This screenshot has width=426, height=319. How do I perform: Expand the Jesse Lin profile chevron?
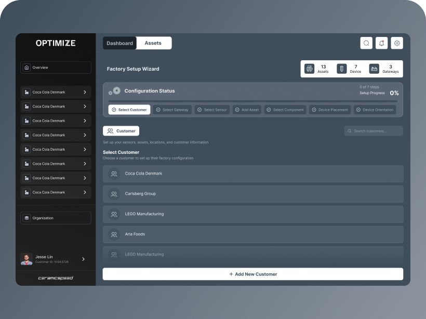pyautogui.click(x=84, y=259)
